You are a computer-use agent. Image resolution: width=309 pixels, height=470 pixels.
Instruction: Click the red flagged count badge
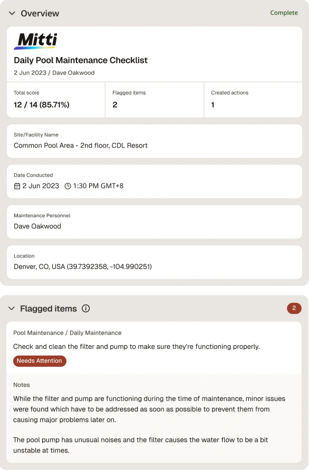pyautogui.click(x=294, y=308)
